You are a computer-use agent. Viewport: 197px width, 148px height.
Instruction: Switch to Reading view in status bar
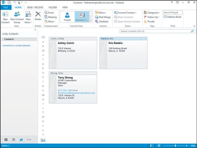point(159,146)
